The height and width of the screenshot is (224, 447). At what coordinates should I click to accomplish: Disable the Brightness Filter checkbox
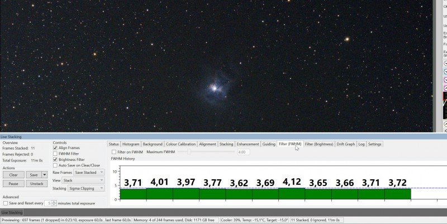[x=55, y=160]
